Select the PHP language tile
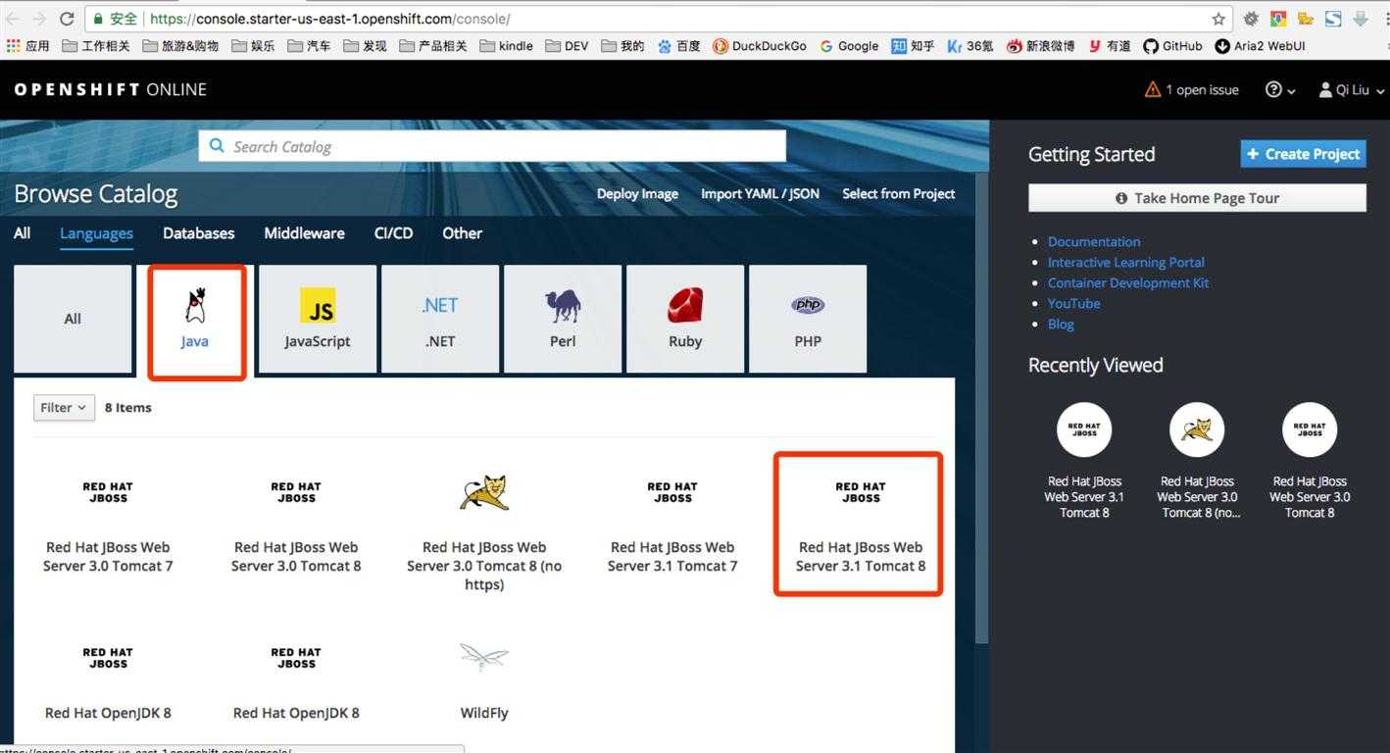 pyautogui.click(x=808, y=319)
